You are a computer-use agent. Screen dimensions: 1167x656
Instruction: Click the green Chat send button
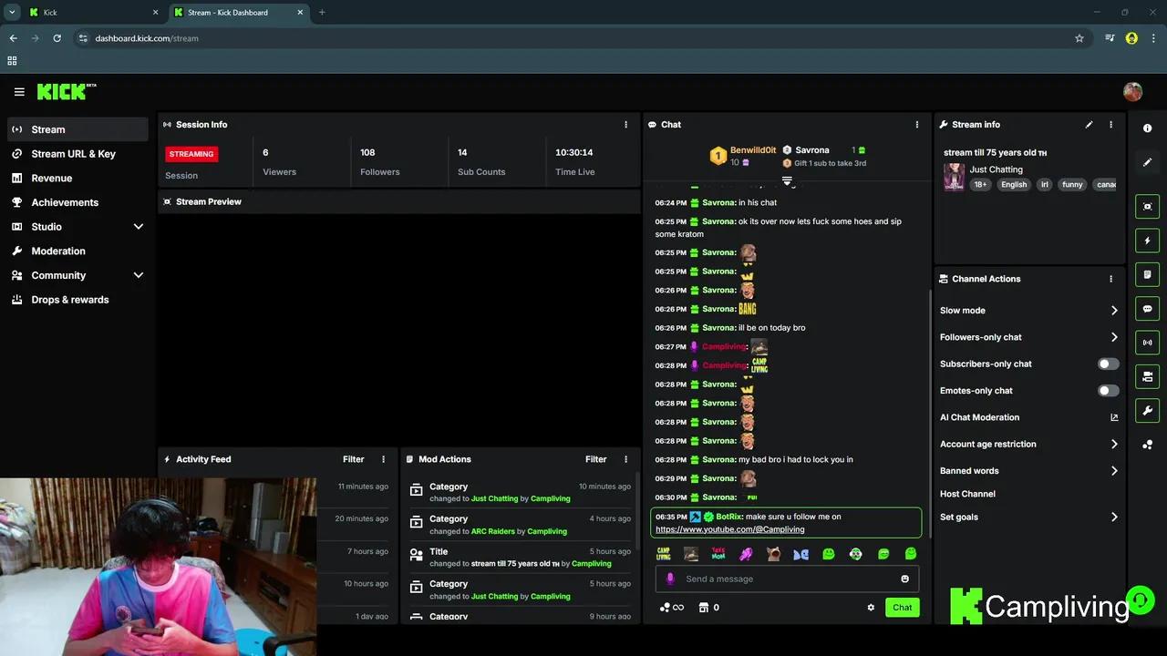(902, 608)
